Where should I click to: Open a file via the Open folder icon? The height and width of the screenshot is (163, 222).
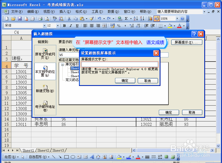(13, 19)
